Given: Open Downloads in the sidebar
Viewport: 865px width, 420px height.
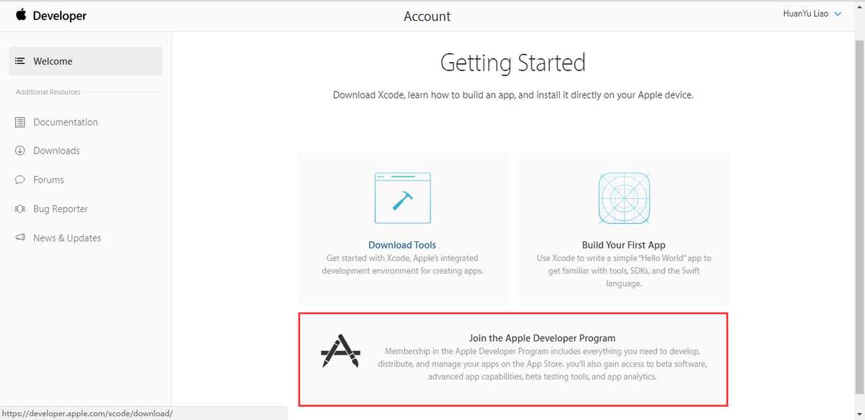Looking at the screenshot, I should tap(57, 151).
